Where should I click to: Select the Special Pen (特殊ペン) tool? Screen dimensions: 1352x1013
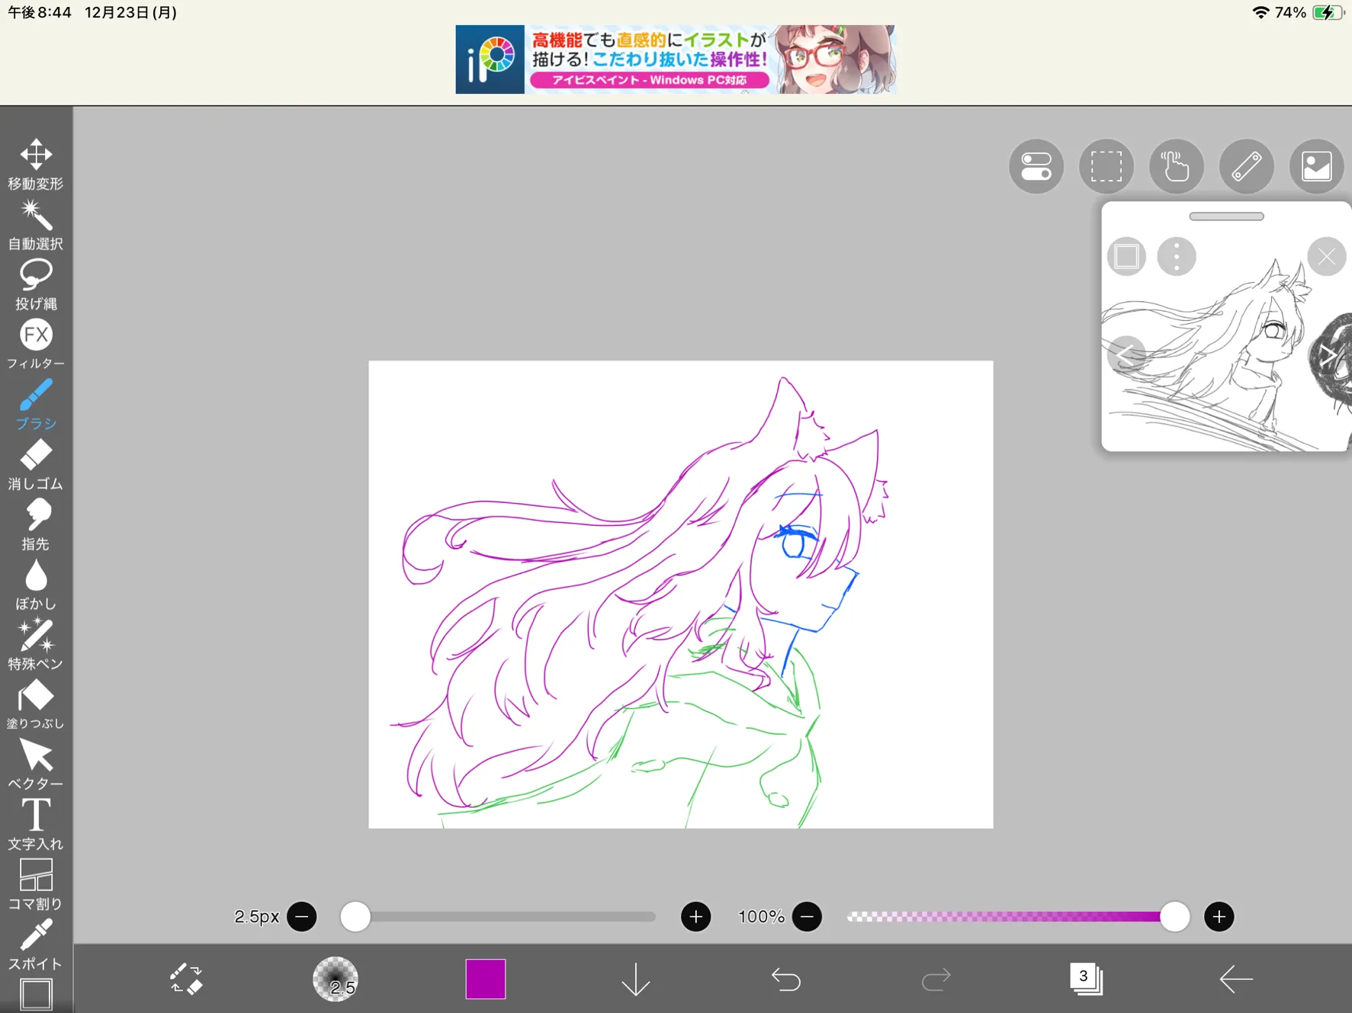(x=36, y=644)
